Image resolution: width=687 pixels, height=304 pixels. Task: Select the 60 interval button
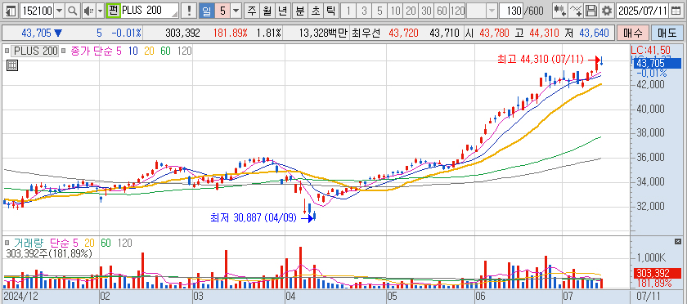pos(442,11)
